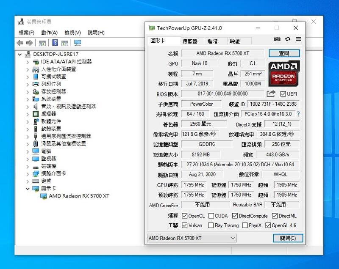Image resolution: width=339 pixels, height=269 pixels.
Task: Take a GPU-Z screenshot with camera icon
Action: [x=277, y=39]
